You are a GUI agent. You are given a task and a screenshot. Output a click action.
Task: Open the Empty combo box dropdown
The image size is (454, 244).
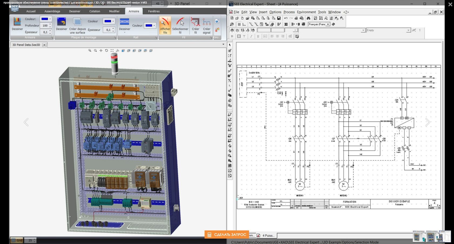[x=408, y=30]
